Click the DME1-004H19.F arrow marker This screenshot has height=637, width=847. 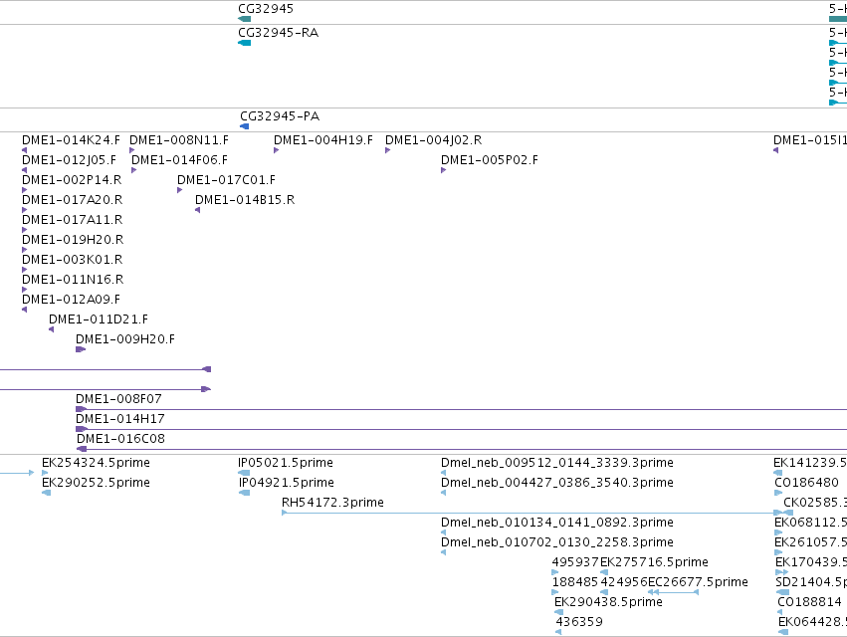276,150
